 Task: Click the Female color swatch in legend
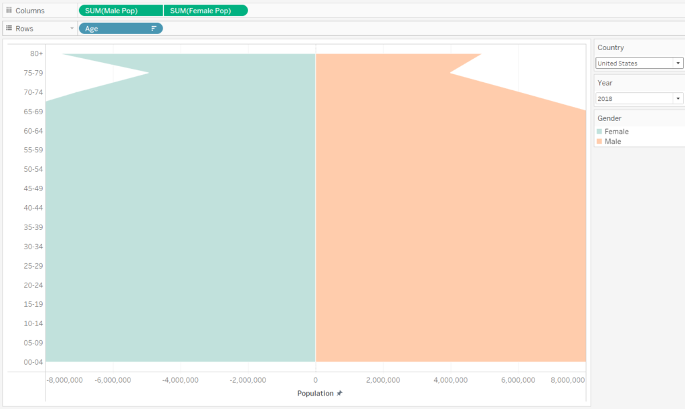599,132
